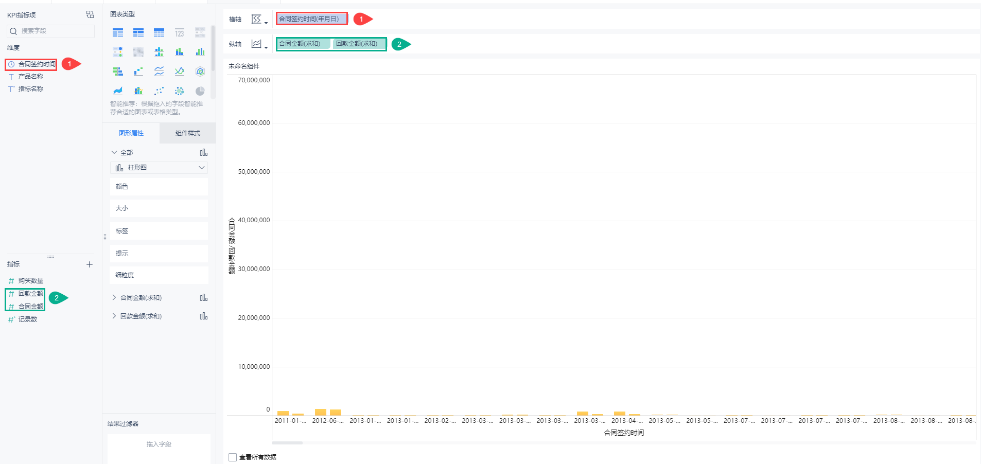Select the pie chart type icon

tap(200, 91)
